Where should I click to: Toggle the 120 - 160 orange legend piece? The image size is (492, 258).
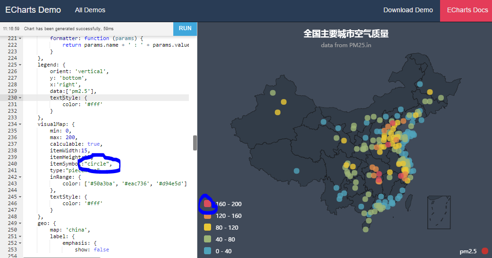(x=207, y=216)
